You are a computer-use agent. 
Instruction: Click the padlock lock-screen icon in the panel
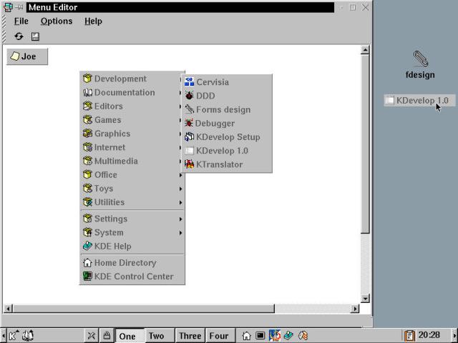pyautogui.click(x=106, y=335)
